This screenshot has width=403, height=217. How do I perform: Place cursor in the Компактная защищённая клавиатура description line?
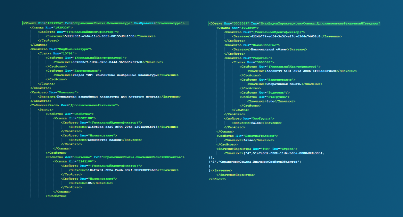(109, 97)
